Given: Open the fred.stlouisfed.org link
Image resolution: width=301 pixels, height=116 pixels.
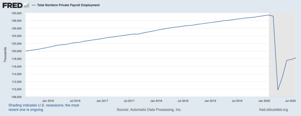Looking at the screenshot, I should [x=274, y=110].
